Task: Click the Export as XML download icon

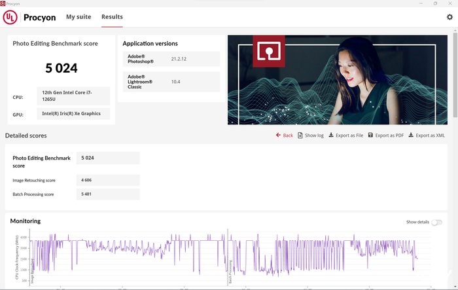Action: click(x=411, y=136)
